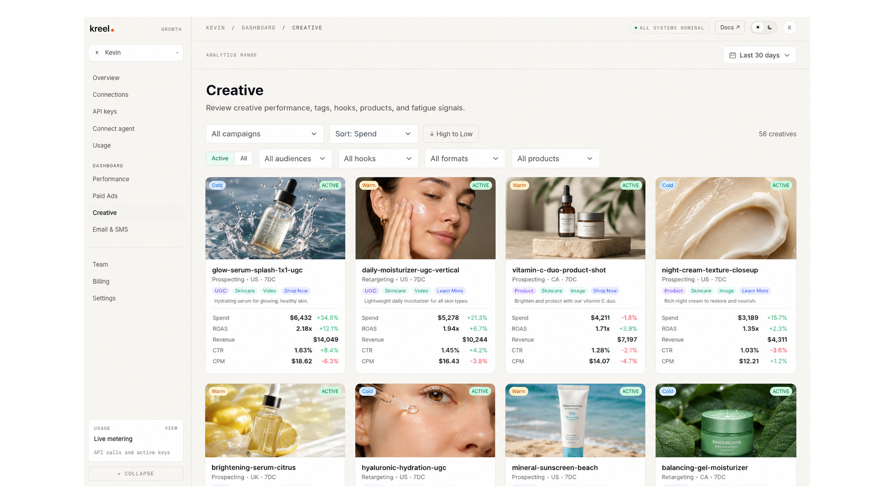Toggle High to Low sort order
This screenshot has width=894, height=503.
click(451, 134)
